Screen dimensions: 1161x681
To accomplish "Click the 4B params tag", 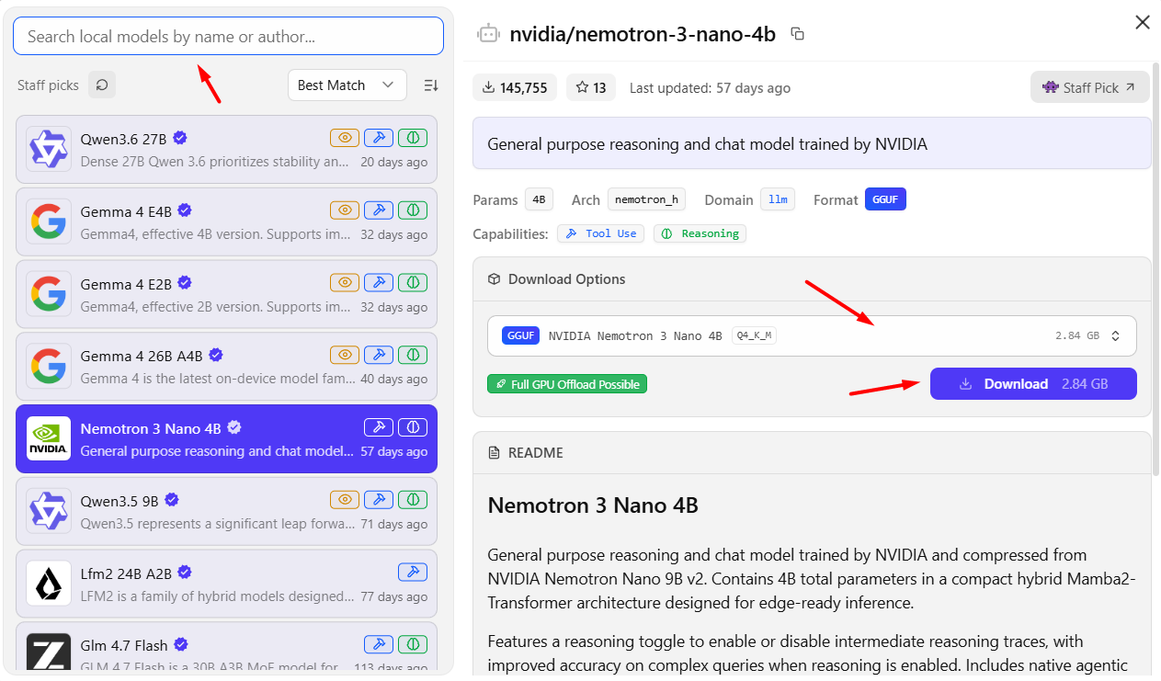I will 539,199.
